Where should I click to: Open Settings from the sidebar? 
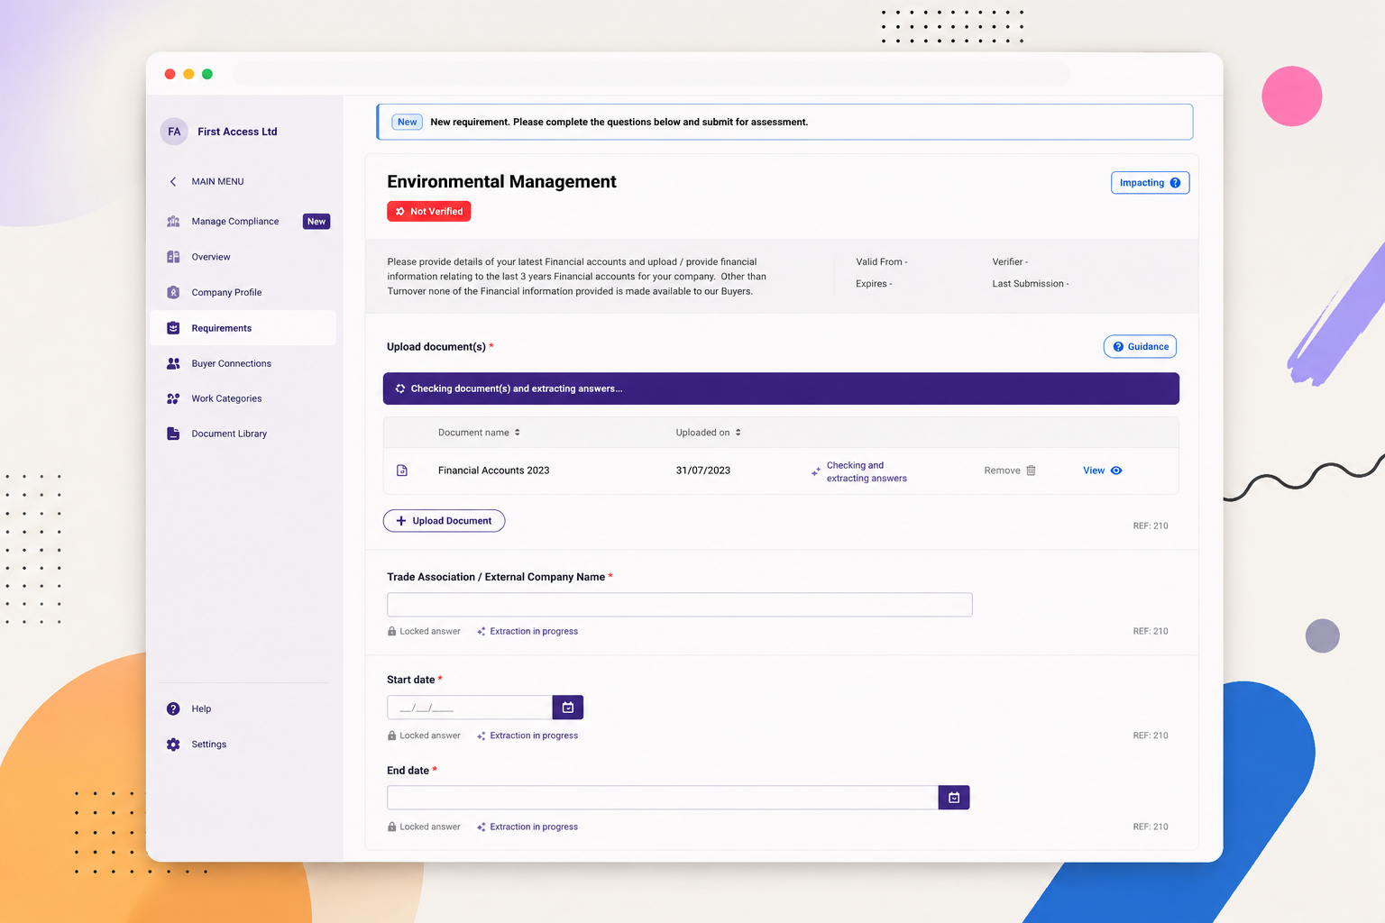(x=209, y=745)
